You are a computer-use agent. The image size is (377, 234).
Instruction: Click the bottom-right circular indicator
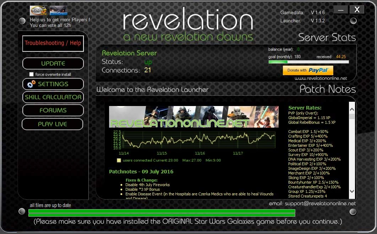[x=354, y=212]
